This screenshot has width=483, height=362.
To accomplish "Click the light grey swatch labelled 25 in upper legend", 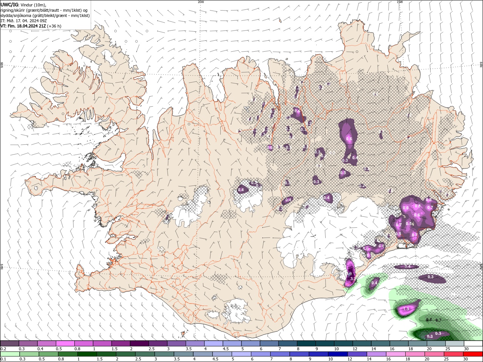I will 455,344.
